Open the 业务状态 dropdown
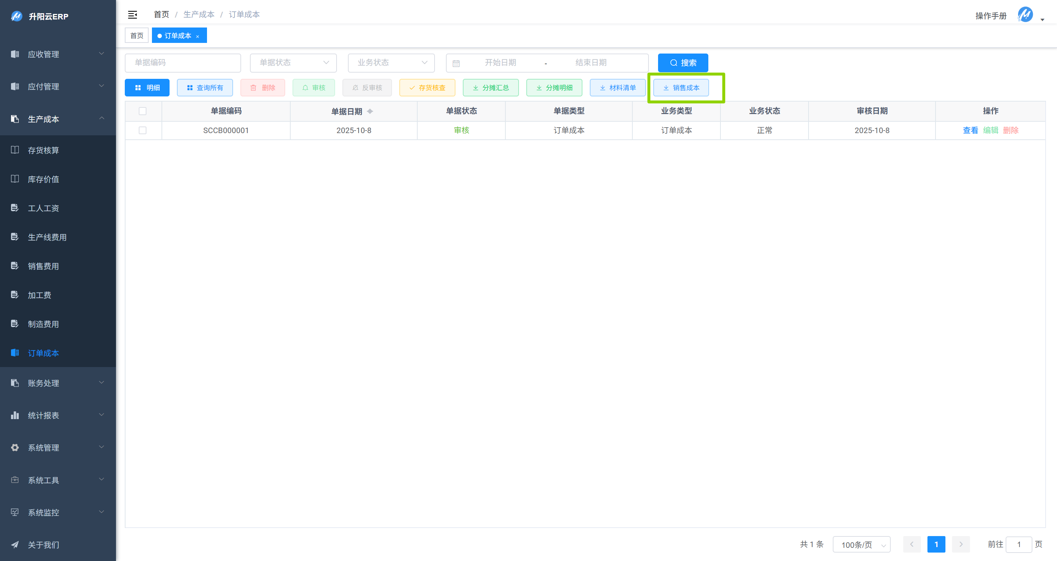 [x=391, y=63]
